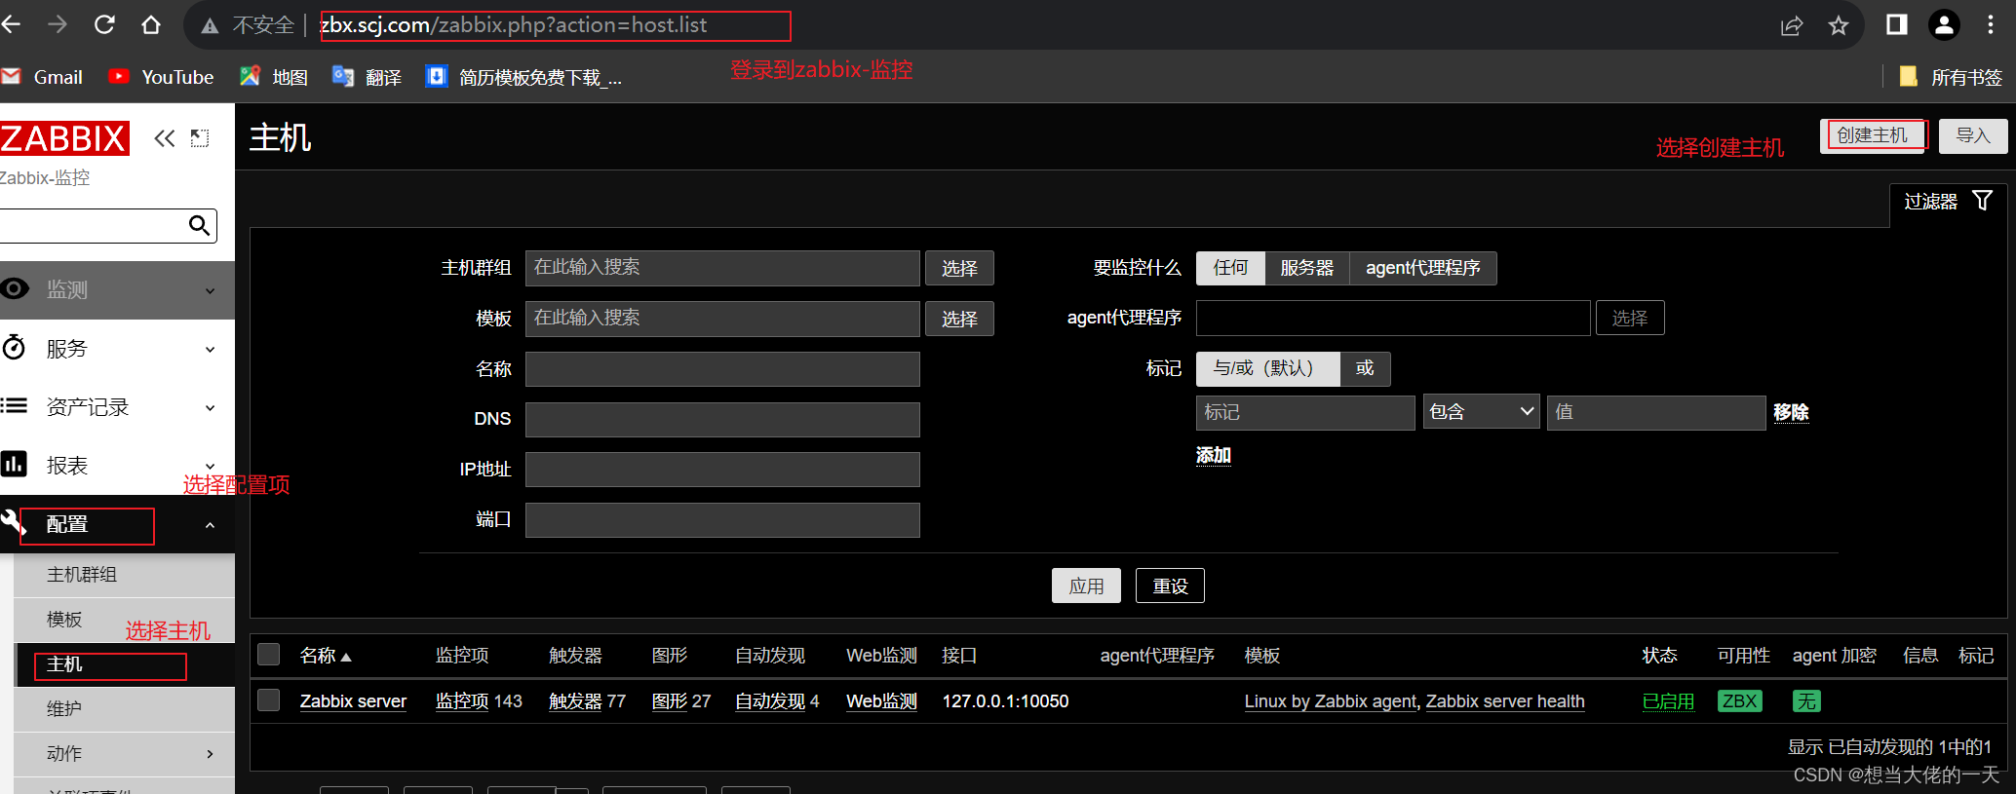The width and height of the screenshot is (2016, 794).
Task: Click the 导入 button
Action: [1973, 135]
